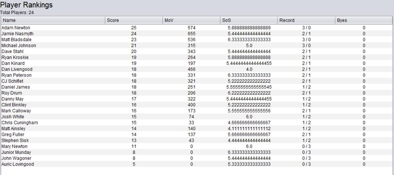This screenshot has height=175, width=394.
Task: Click Dan Livengood's MoV value 466
Action: click(x=191, y=69)
